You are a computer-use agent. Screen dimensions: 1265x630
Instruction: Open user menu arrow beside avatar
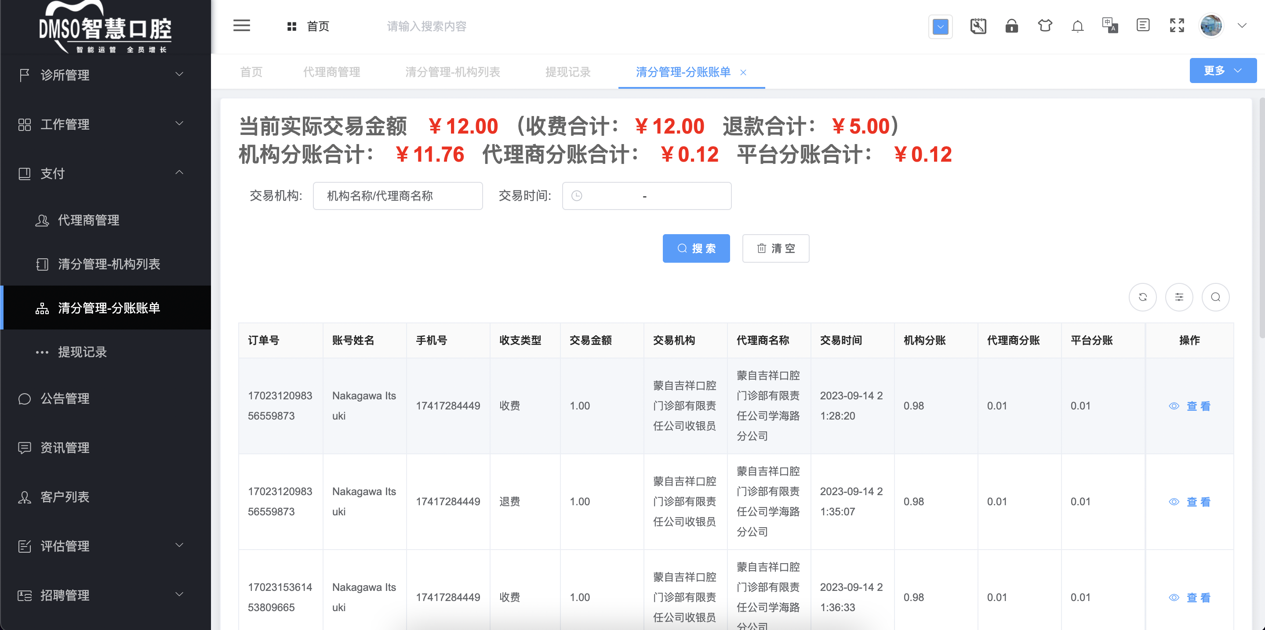tap(1241, 25)
